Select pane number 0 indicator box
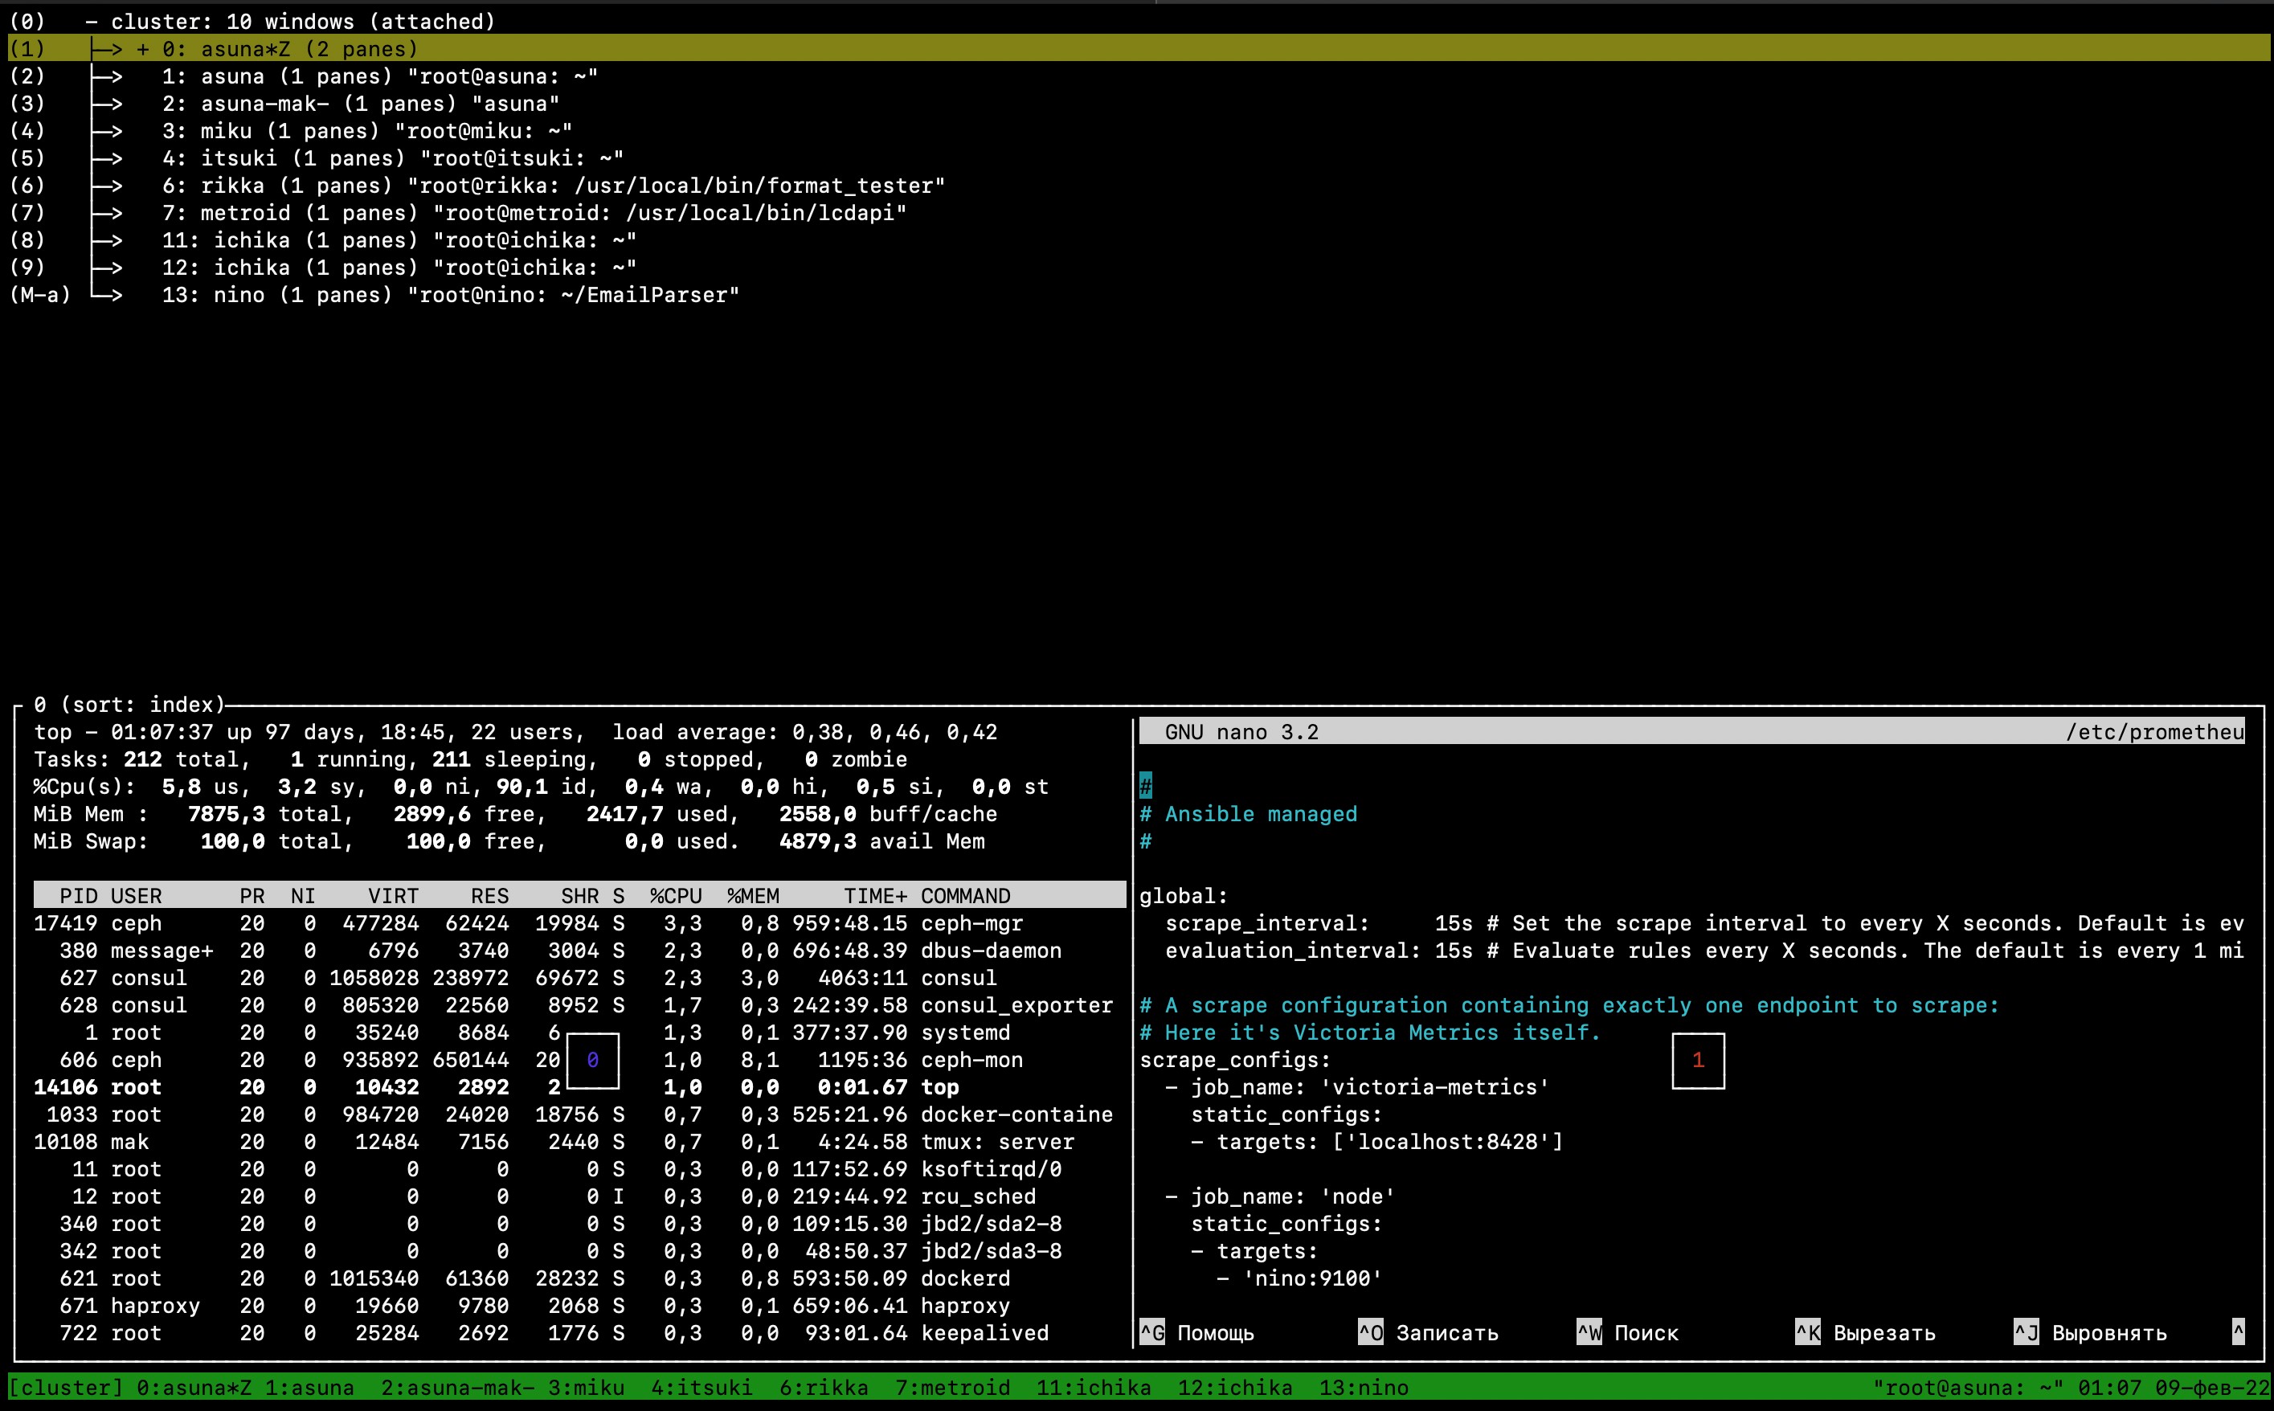The height and width of the screenshot is (1411, 2274). [x=592, y=1060]
